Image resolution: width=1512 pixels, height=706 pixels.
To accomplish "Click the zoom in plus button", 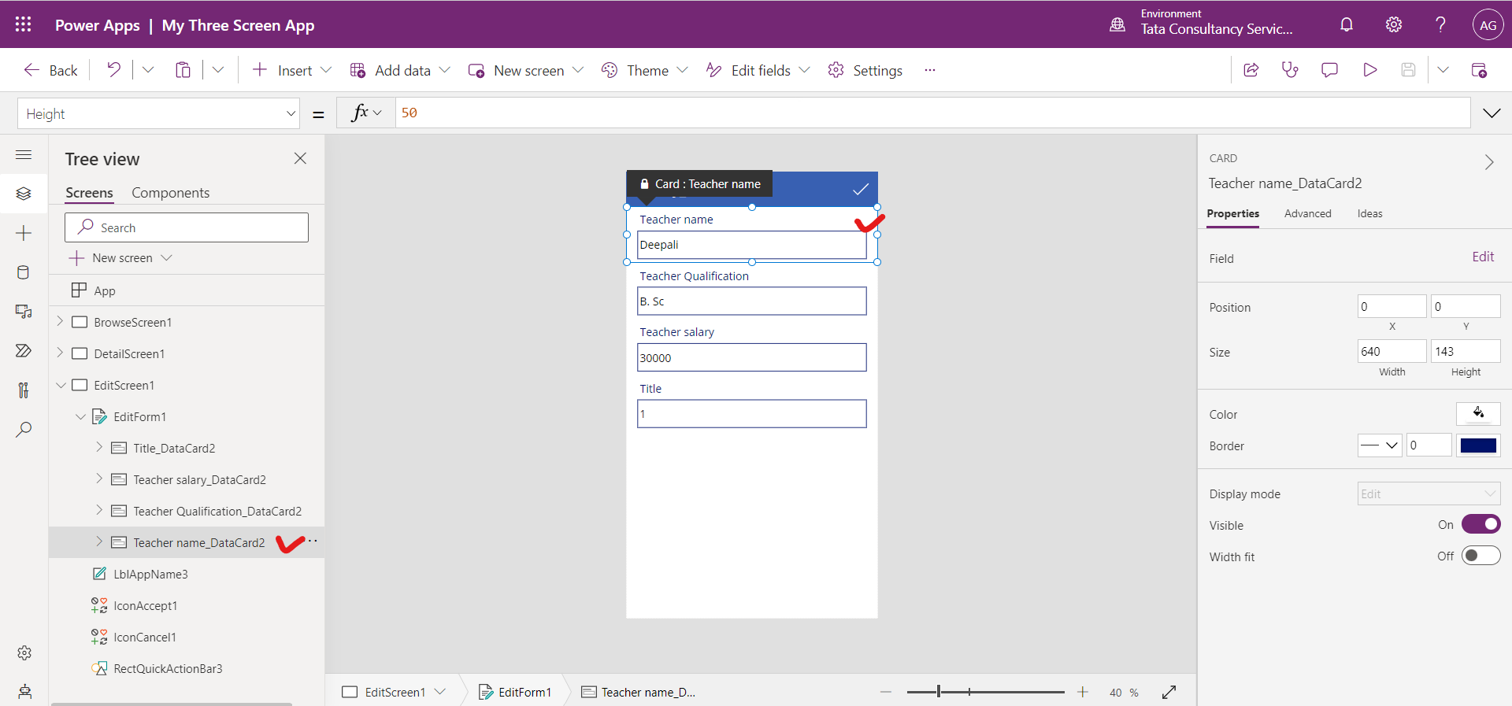I will tap(1083, 692).
